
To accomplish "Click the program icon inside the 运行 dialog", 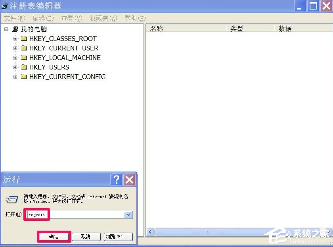I will (12, 199).
